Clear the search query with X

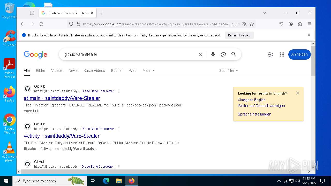tap(200, 54)
